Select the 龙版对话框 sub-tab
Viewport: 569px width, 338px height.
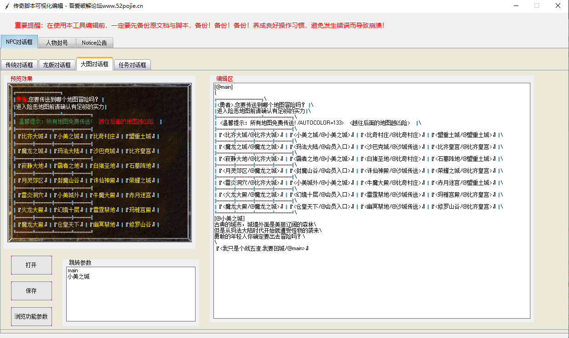[57, 65]
